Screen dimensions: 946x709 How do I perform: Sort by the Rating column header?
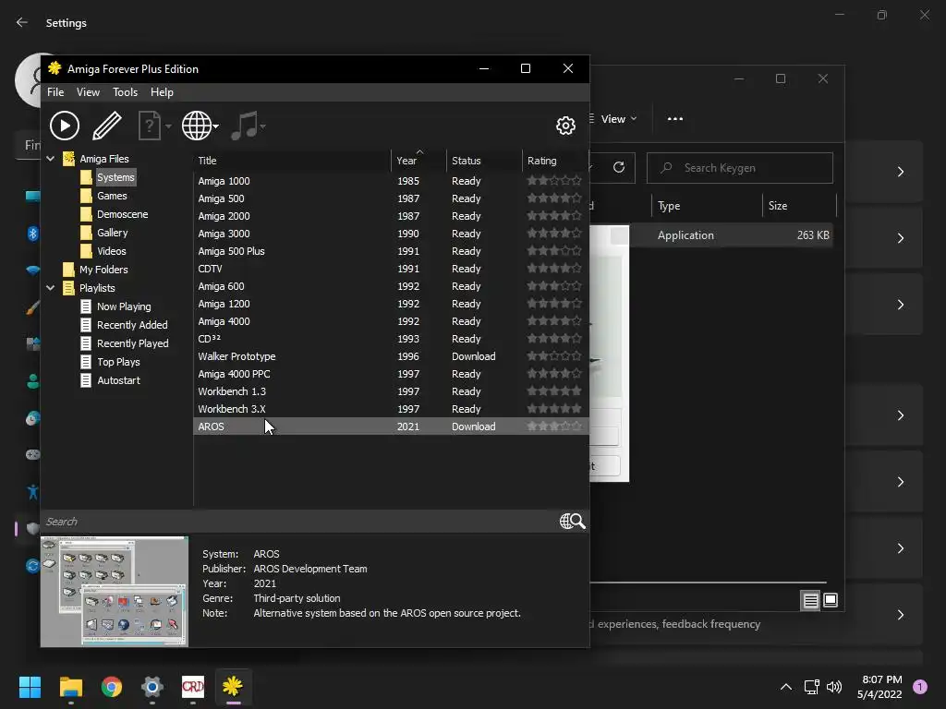555,161
